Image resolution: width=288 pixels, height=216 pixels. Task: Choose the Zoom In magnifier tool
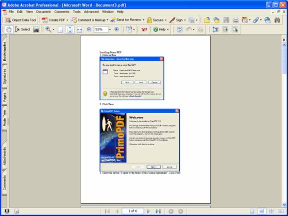(x=48, y=29)
